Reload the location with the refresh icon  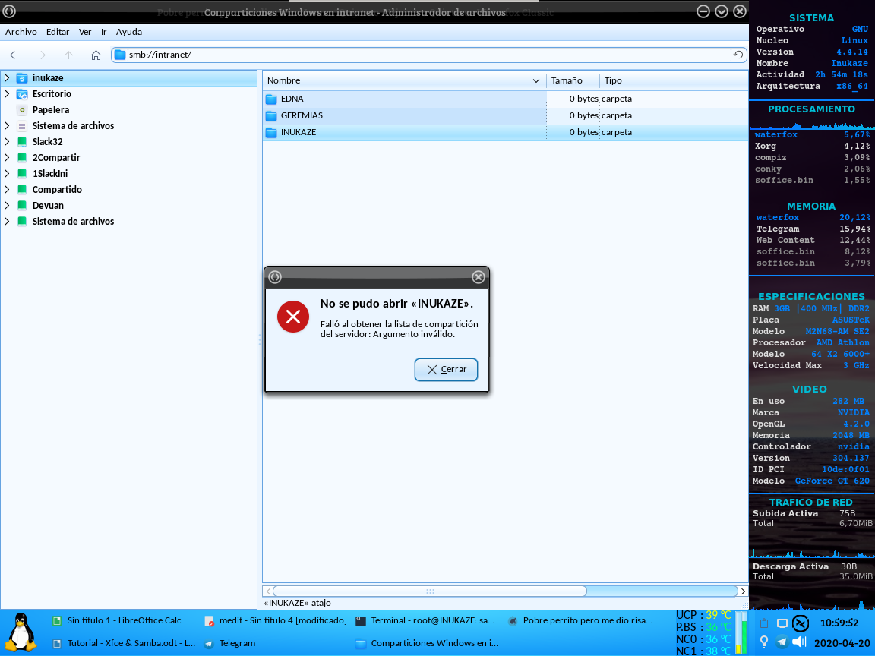click(738, 55)
